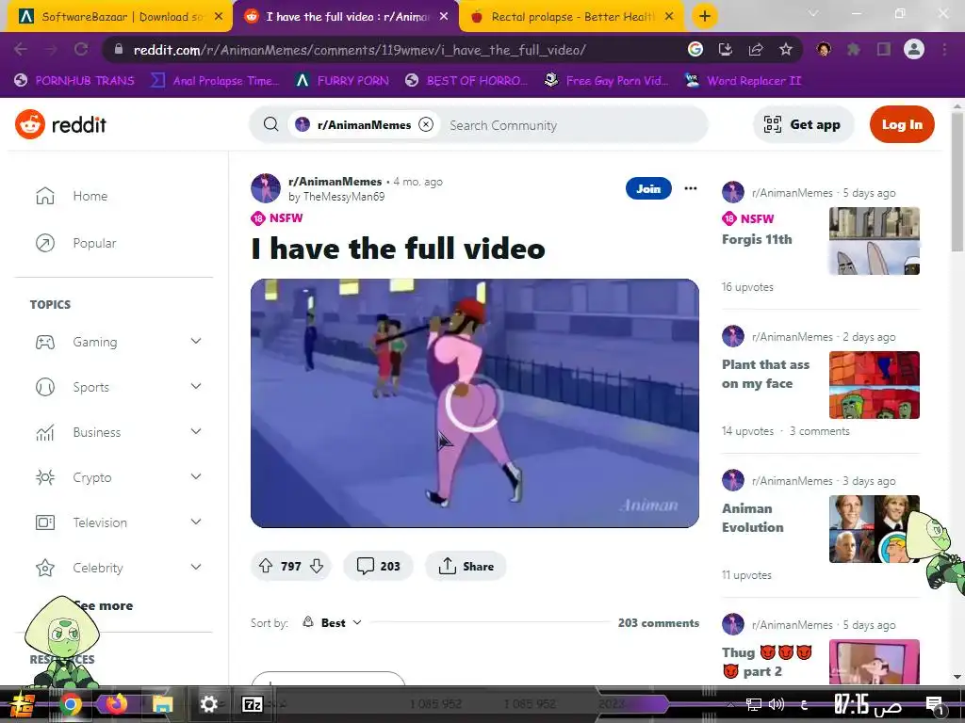Open the Forgis 11th thumbnail
The height and width of the screenshot is (723, 965).
874,241
